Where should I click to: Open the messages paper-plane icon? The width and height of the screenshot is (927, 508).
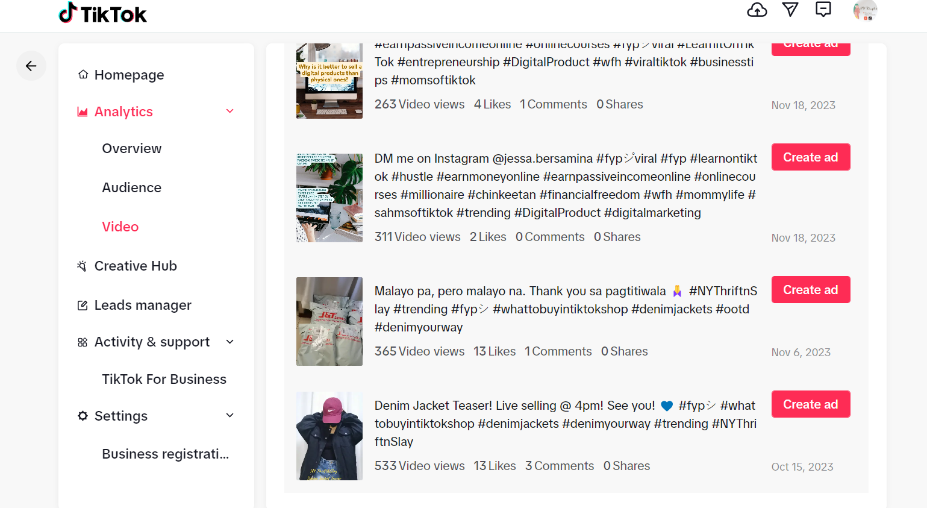pyautogui.click(x=790, y=10)
